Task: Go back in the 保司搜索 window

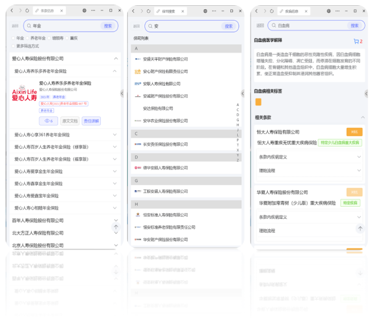Action: [133, 11]
